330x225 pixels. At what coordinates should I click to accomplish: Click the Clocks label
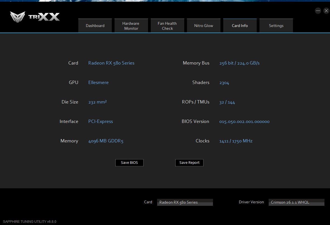pos(202,141)
